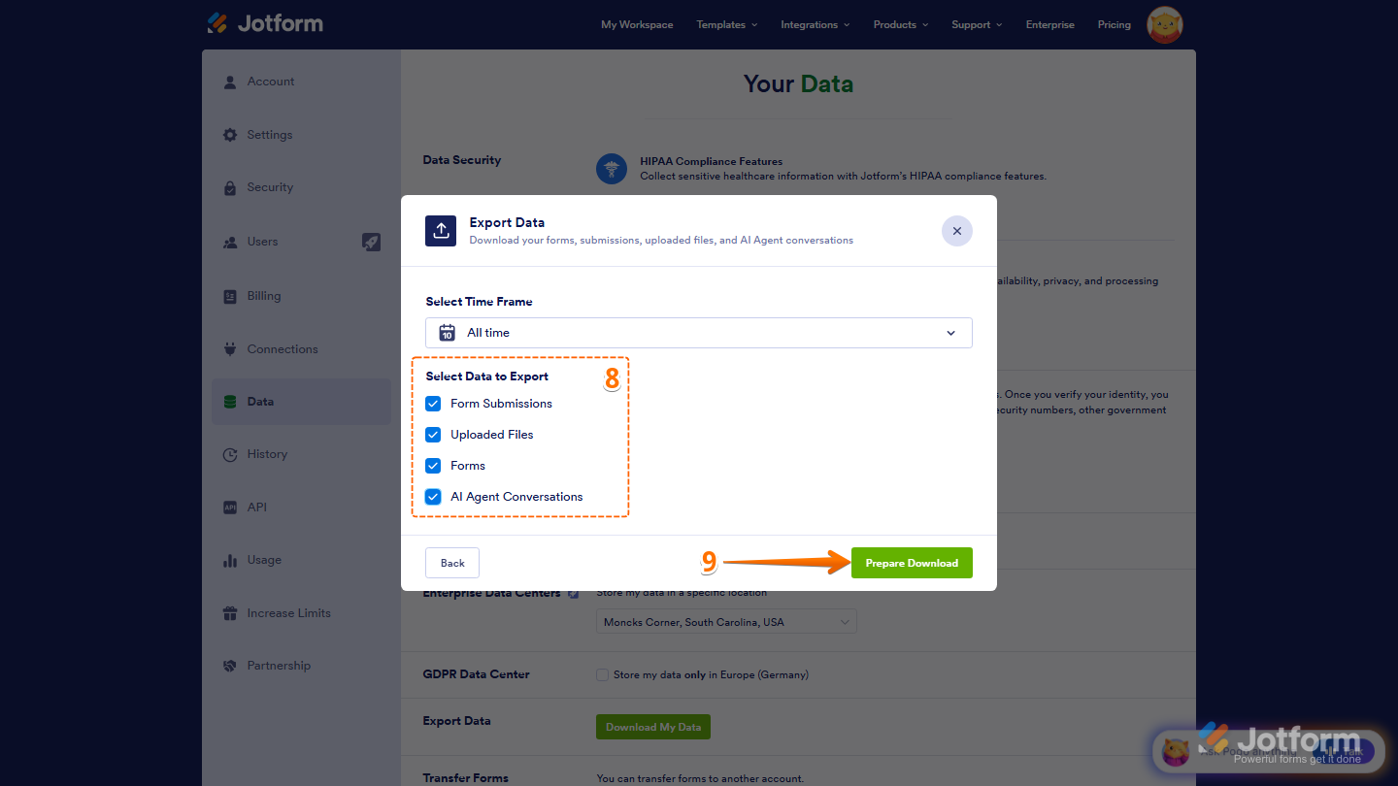Click the Jotform logo in header
The image size is (1398, 786).
(265, 23)
